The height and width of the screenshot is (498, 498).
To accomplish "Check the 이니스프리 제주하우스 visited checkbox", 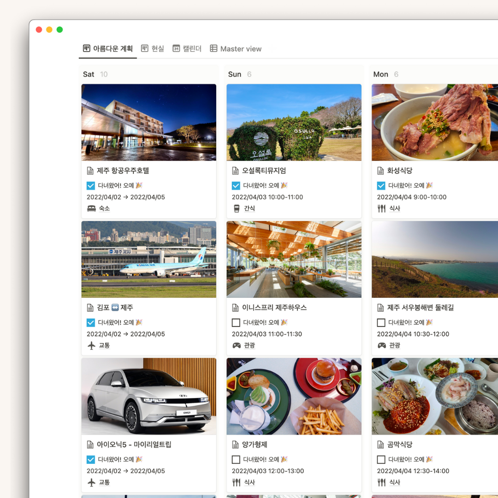I will pos(236,322).
